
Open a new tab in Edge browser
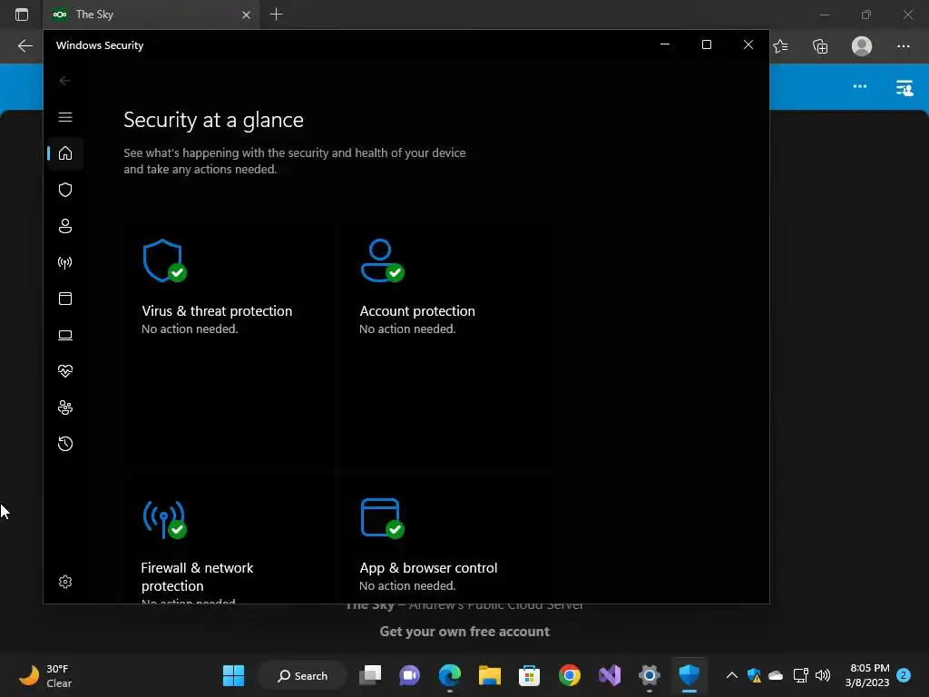point(276,15)
